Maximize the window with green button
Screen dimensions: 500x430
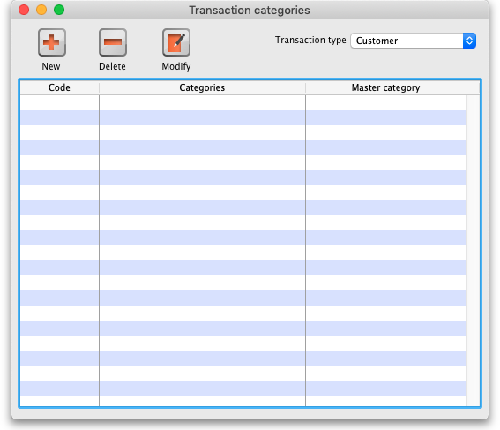click(59, 10)
